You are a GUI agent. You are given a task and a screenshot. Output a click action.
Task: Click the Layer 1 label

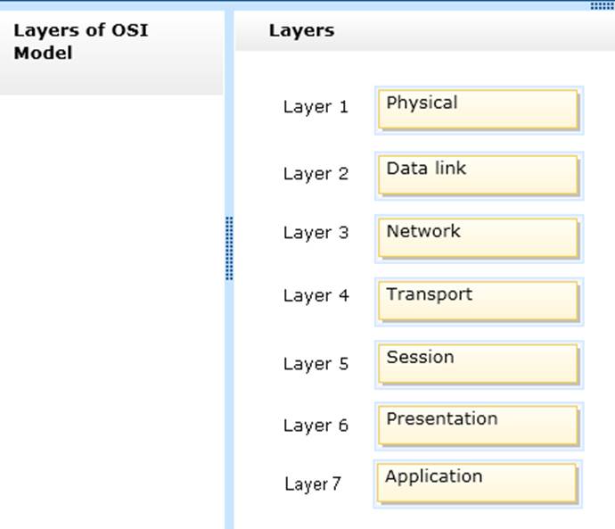(316, 107)
